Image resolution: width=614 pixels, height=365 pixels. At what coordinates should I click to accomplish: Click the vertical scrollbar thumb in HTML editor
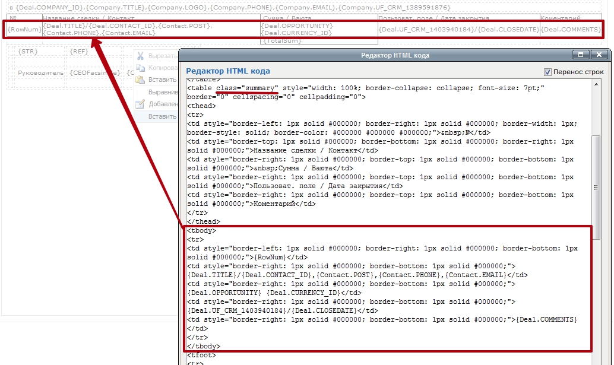coord(596,187)
